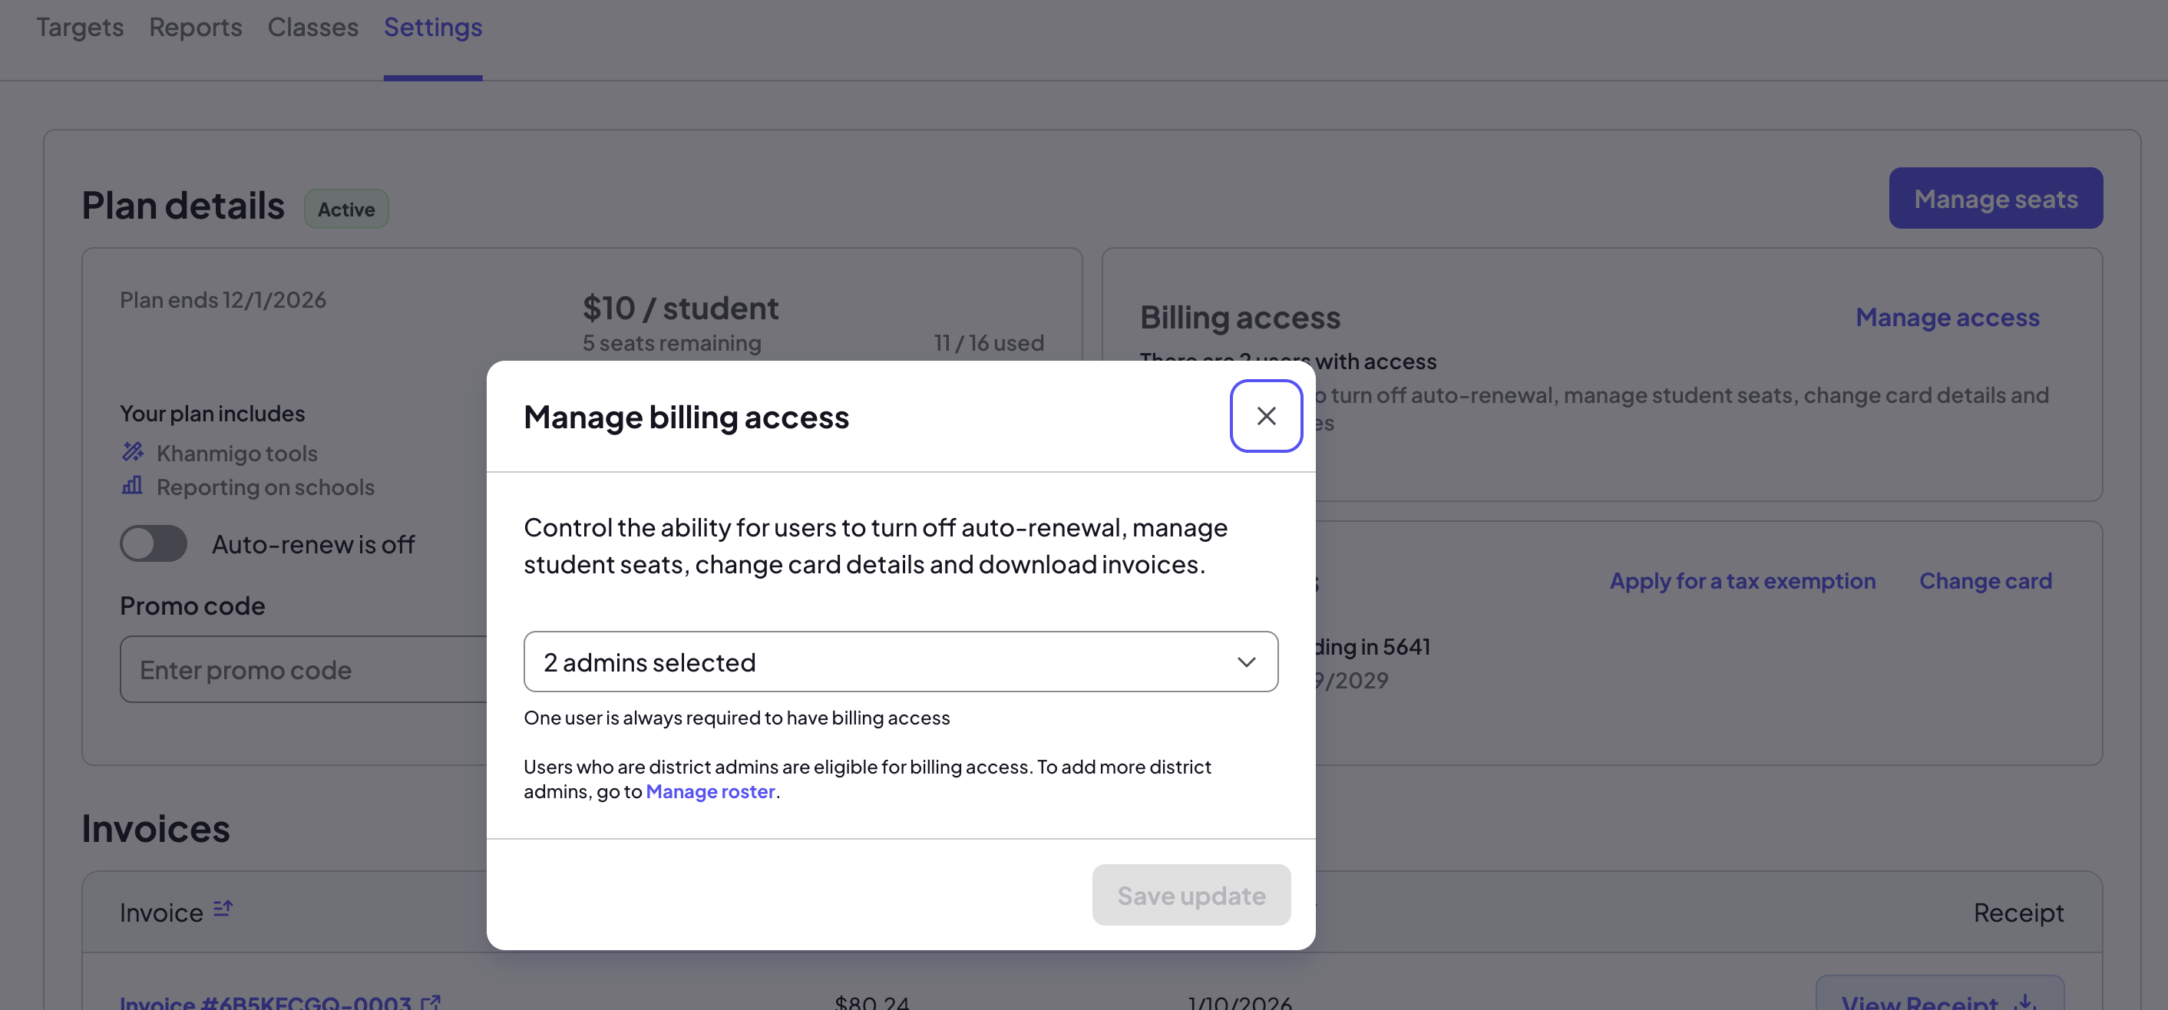Click the '$10 / student' price text
The width and height of the screenshot is (2168, 1010).
coord(680,308)
